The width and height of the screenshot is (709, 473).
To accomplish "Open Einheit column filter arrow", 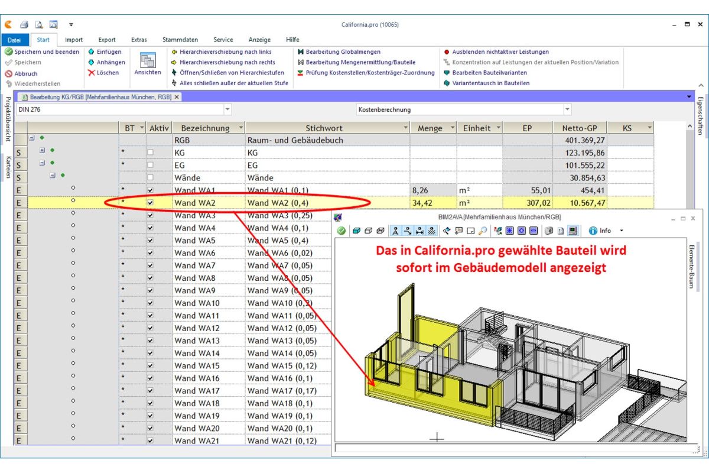I will pos(498,128).
